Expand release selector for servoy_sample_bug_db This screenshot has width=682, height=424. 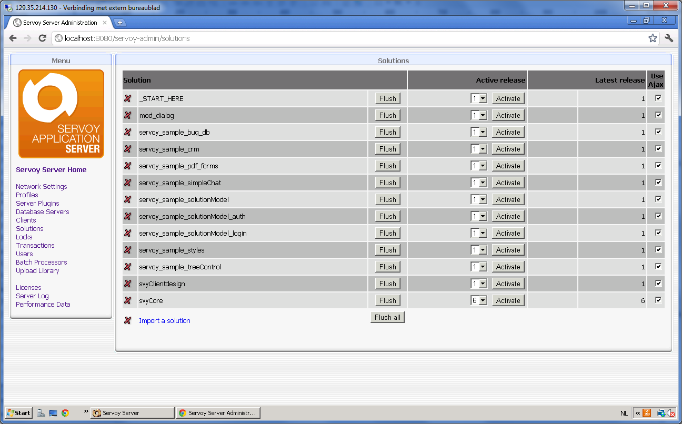pyautogui.click(x=479, y=132)
